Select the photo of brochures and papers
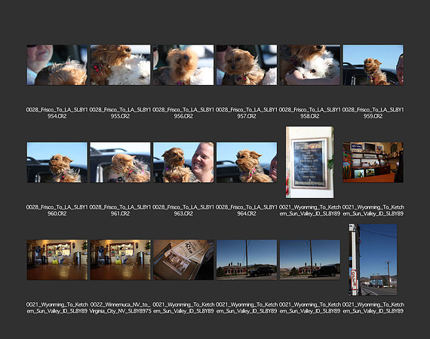Image resolution: width=430 pixels, height=339 pixels. click(183, 260)
